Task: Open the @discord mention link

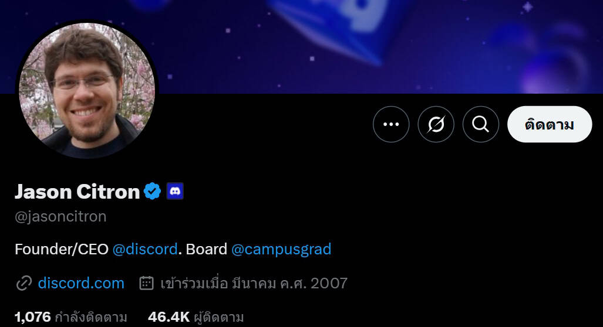Action: (145, 250)
